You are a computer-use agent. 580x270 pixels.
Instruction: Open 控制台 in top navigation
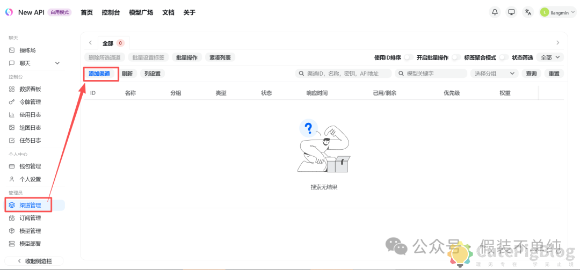point(111,12)
